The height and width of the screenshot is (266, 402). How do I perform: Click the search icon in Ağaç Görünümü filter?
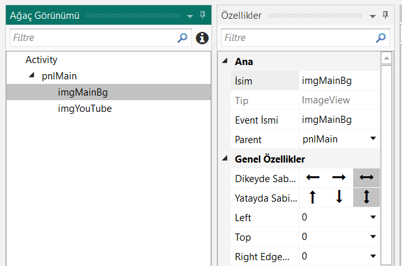(182, 38)
